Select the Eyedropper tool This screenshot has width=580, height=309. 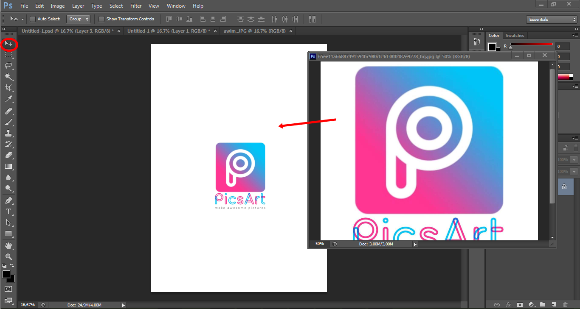click(x=8, y=99)
